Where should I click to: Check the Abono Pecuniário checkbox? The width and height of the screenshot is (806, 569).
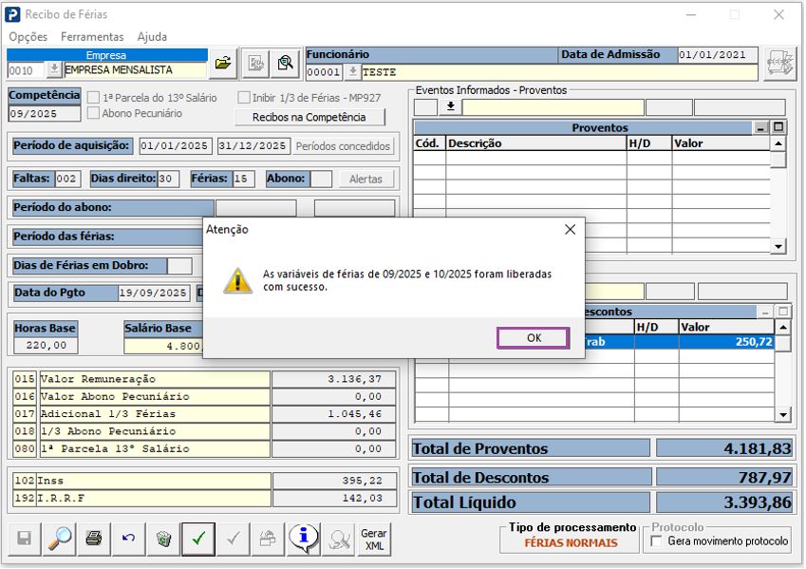coord(93,113)
